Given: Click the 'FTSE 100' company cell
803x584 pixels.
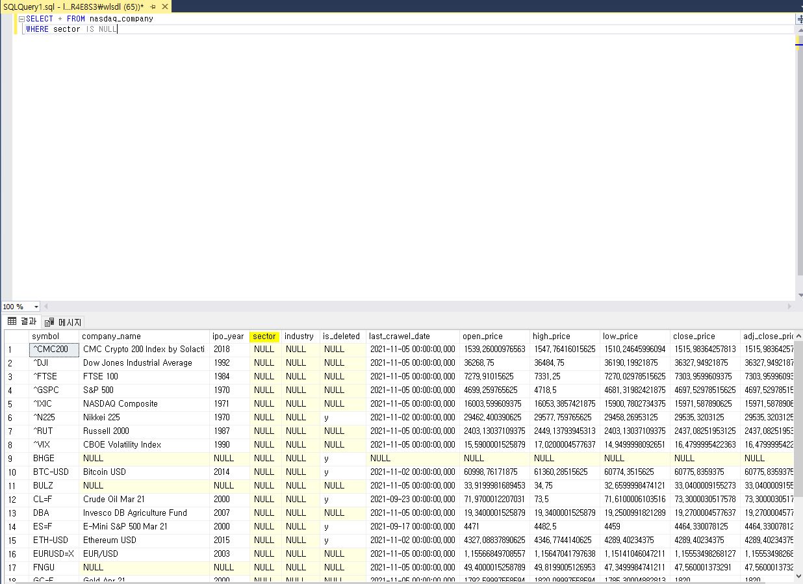Looking at the screenshot, I should (x=144, y=377).
